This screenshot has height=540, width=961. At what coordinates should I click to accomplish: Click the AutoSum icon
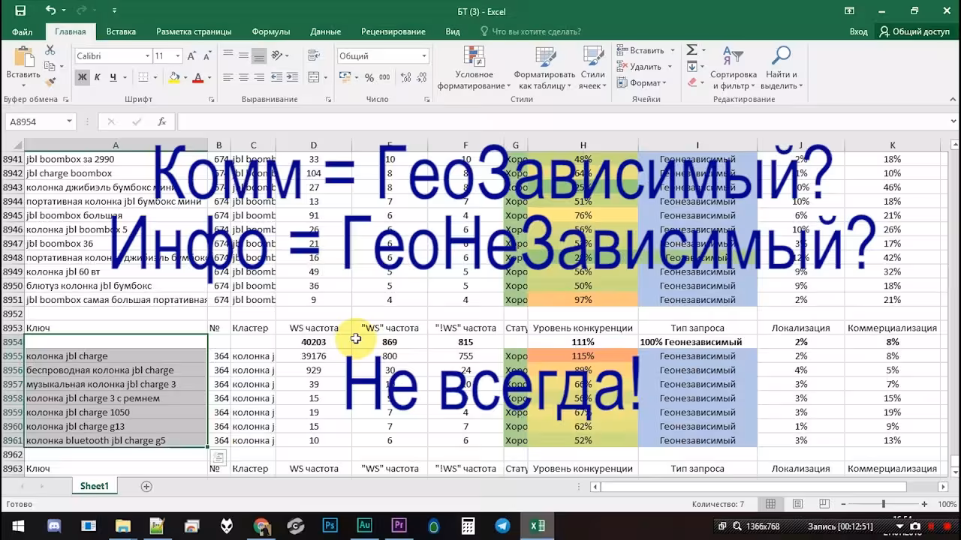click(691, 49)
